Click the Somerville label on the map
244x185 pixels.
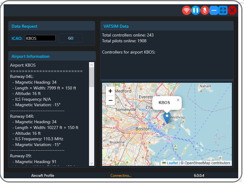(125, 110)
